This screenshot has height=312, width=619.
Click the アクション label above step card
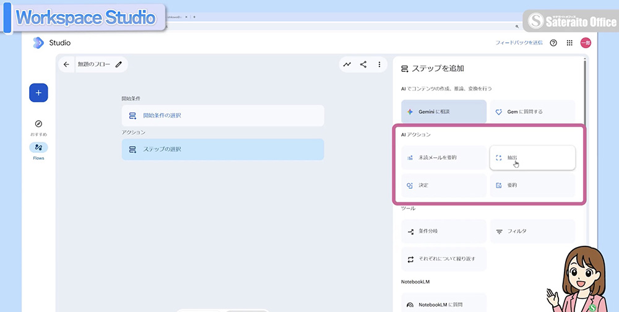coord(134,132)
